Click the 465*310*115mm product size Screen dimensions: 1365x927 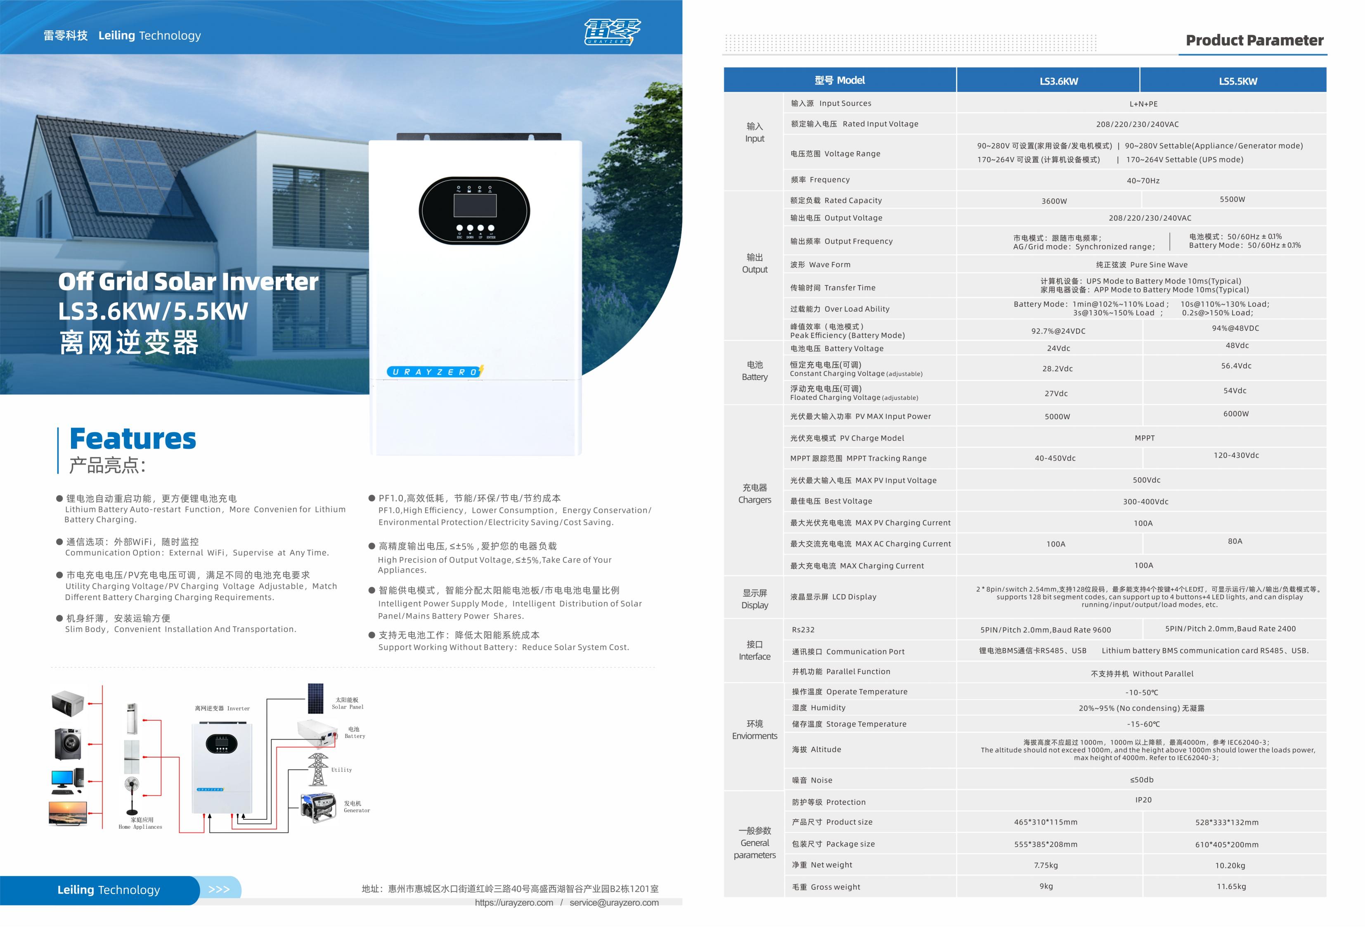(1046, 822)
